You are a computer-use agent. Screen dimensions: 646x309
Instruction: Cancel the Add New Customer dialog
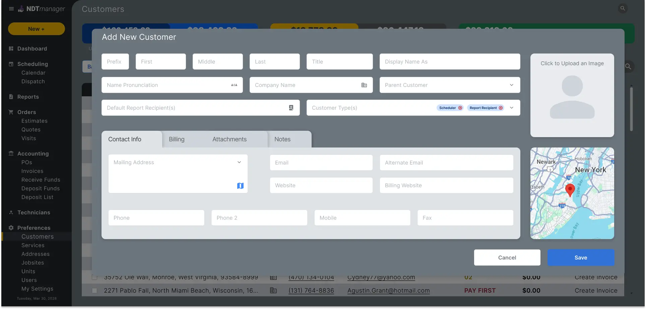coord(507,257)
